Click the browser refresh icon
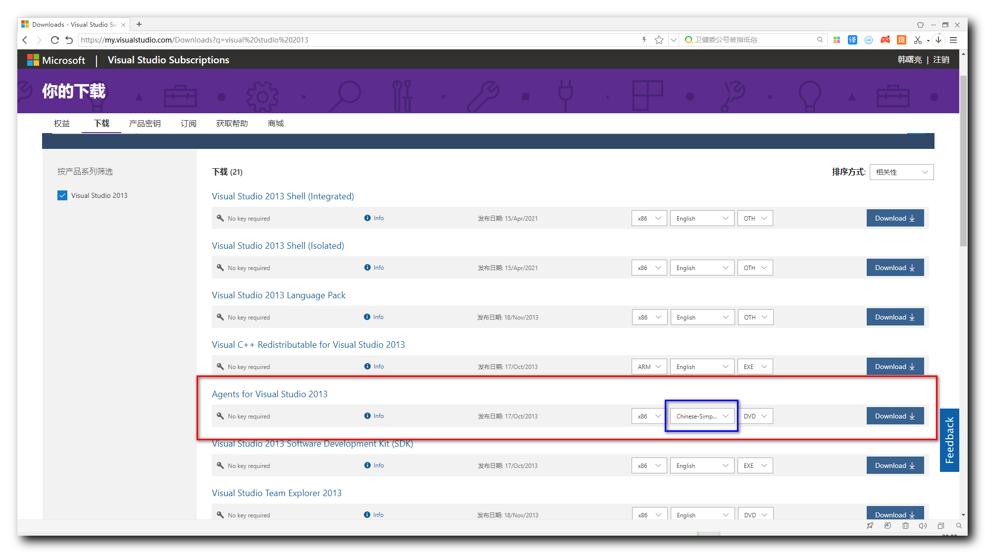 point(55,40)
